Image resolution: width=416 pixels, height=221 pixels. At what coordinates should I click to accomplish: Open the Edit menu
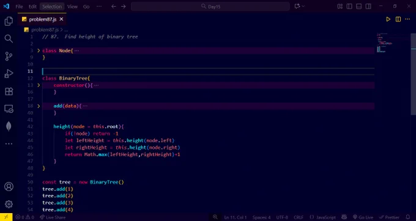click(x=32, y=7)
